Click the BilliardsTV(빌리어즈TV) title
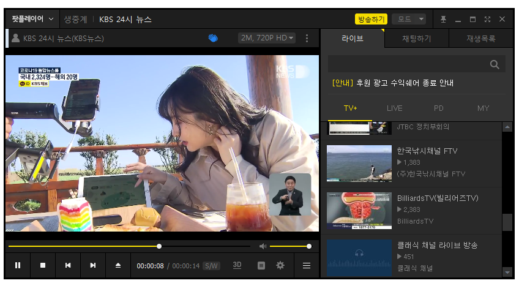Viewport: 519px width, 283px height. [x=438, y=198]
